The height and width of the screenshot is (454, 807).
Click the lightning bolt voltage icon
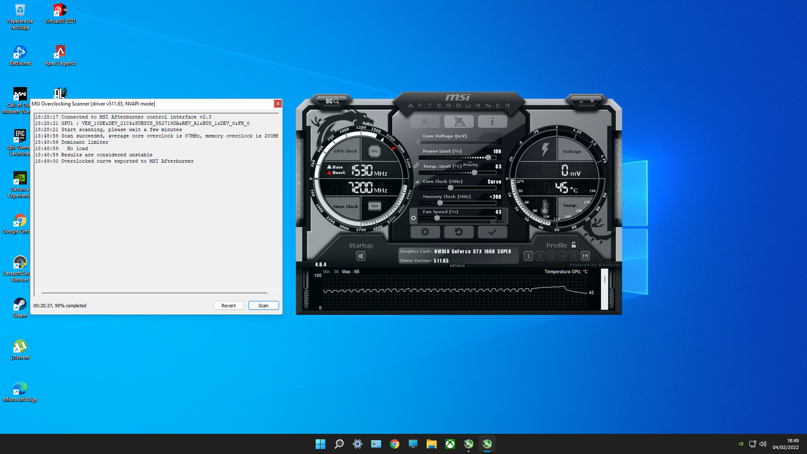click(x=545, y=150)
